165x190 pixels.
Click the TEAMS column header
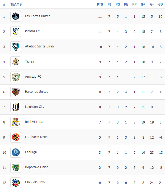tap(16, 5)
